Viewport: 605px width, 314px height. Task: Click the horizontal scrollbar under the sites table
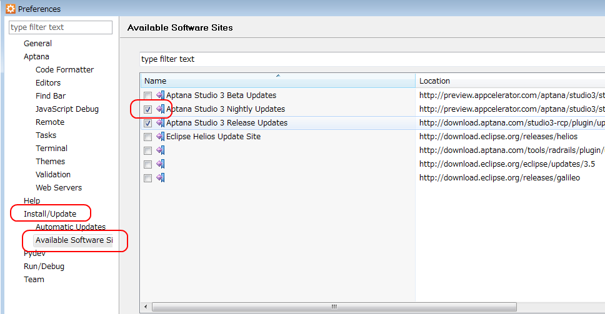334,307
